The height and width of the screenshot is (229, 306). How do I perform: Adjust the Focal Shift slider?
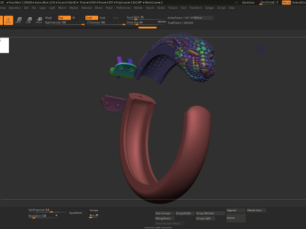click(x=146, y=18)
